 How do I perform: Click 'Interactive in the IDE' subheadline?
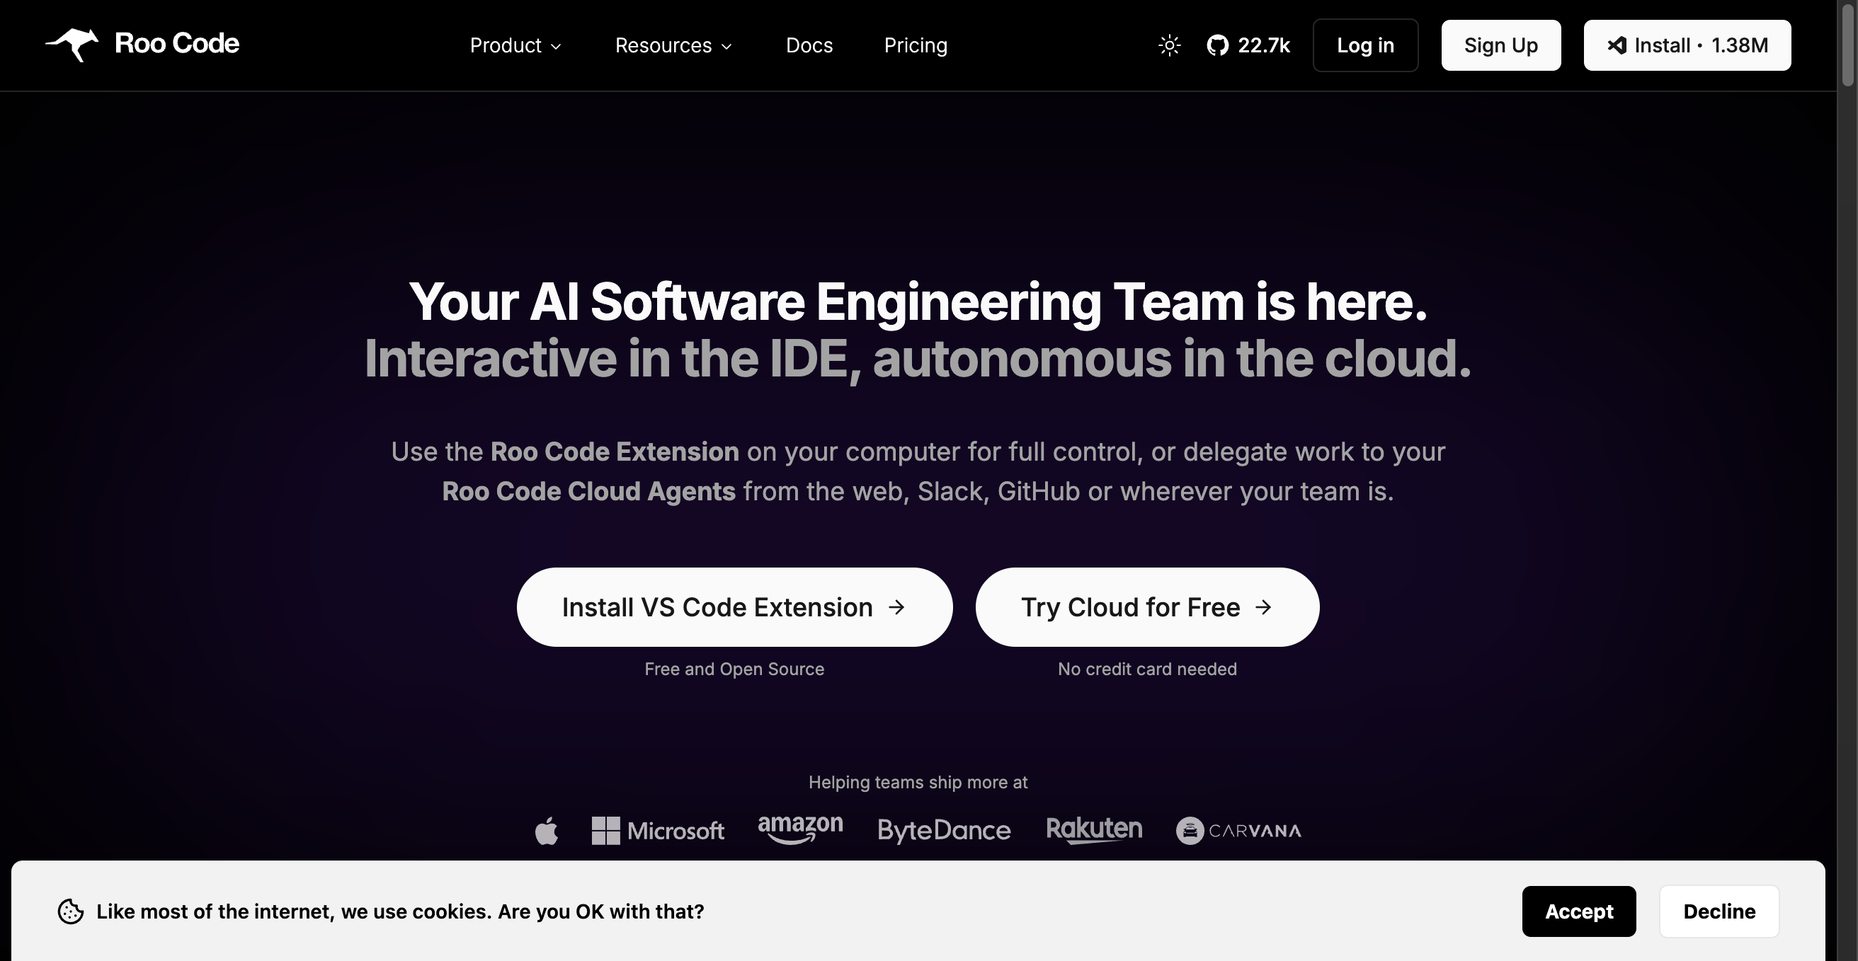click(918, 358)
